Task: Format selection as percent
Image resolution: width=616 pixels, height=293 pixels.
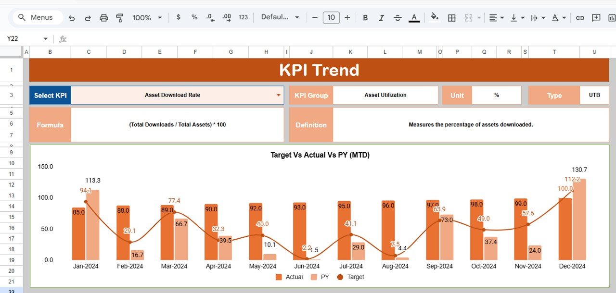Action: click(x=193, y=17)
